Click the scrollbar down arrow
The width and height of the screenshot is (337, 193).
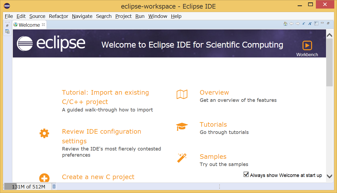point(330,176)
